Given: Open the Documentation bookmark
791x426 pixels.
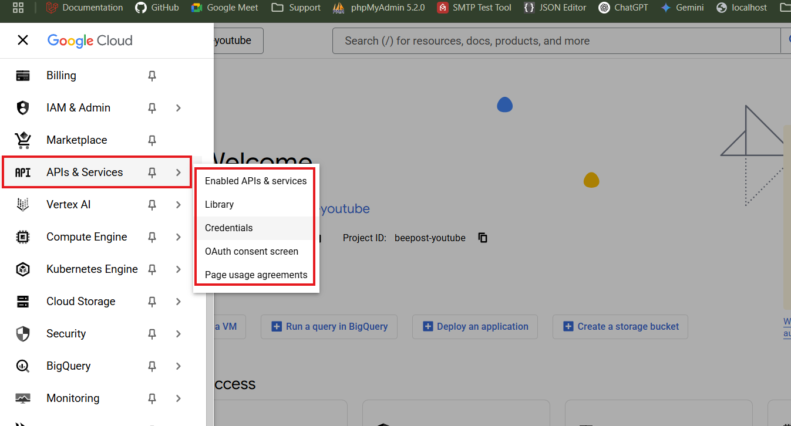Looking at the screenshot, I should (x=85, y=8).
